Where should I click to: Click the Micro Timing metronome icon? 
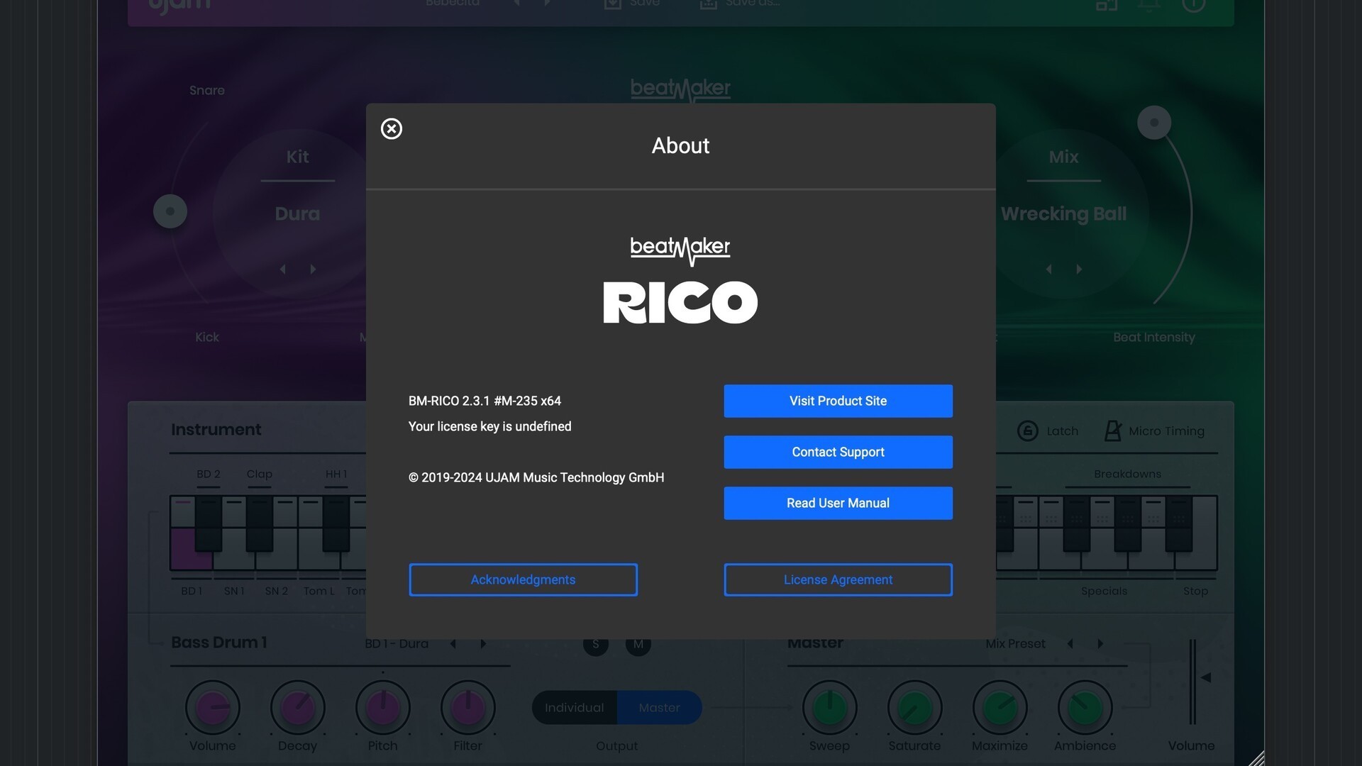click(1112, 431)
